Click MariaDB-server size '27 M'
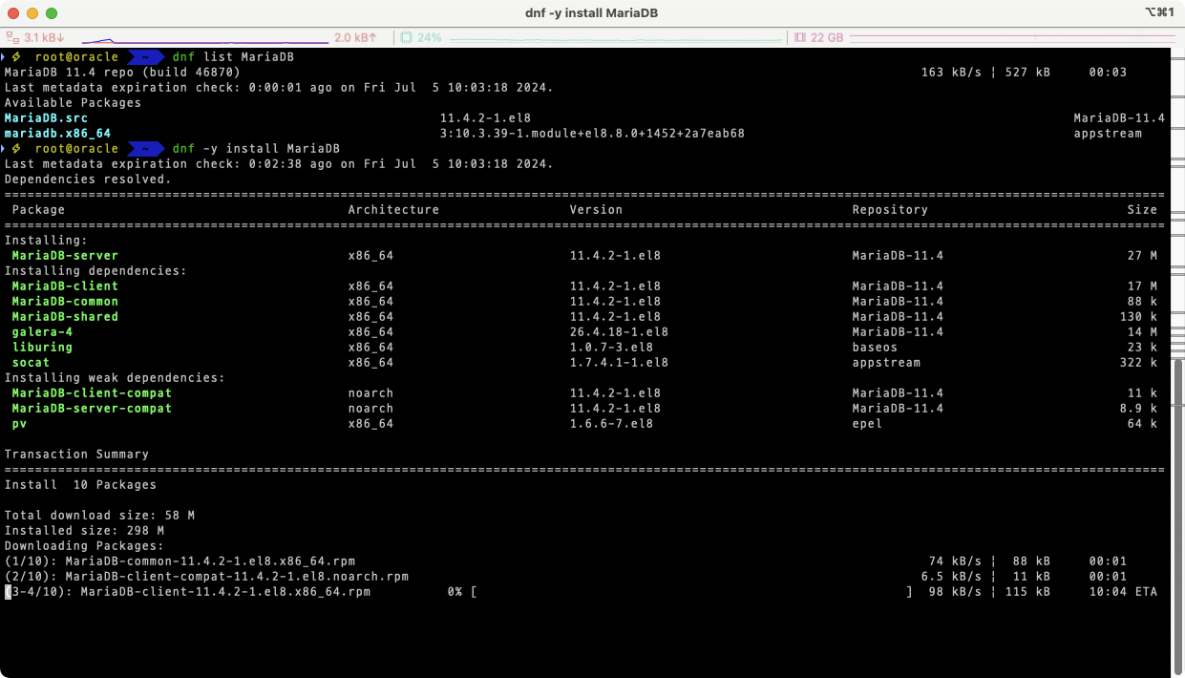The width and height of the screenshot is (1185, 678). [1142, 256]
